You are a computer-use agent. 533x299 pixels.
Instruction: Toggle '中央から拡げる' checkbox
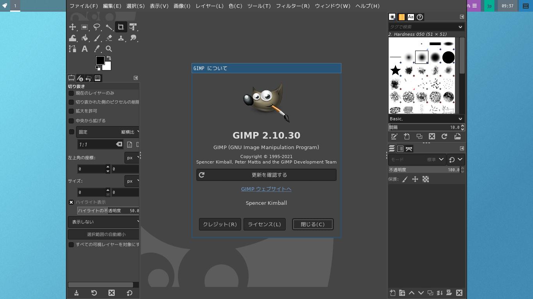click(x=71, y=121)
